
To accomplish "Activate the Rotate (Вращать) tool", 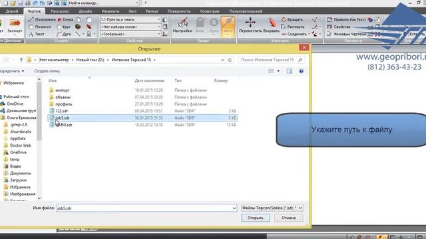I will coord(292,19).
